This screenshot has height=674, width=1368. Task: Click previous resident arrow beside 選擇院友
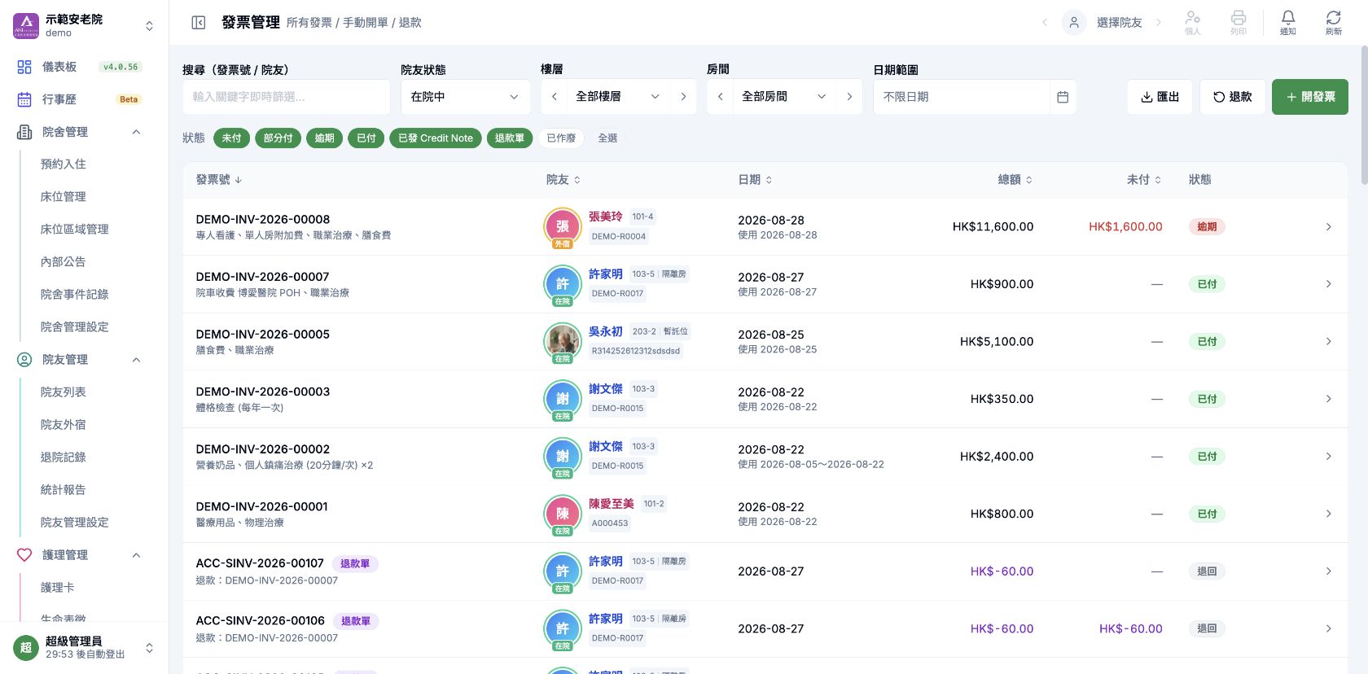[1045, 23]
